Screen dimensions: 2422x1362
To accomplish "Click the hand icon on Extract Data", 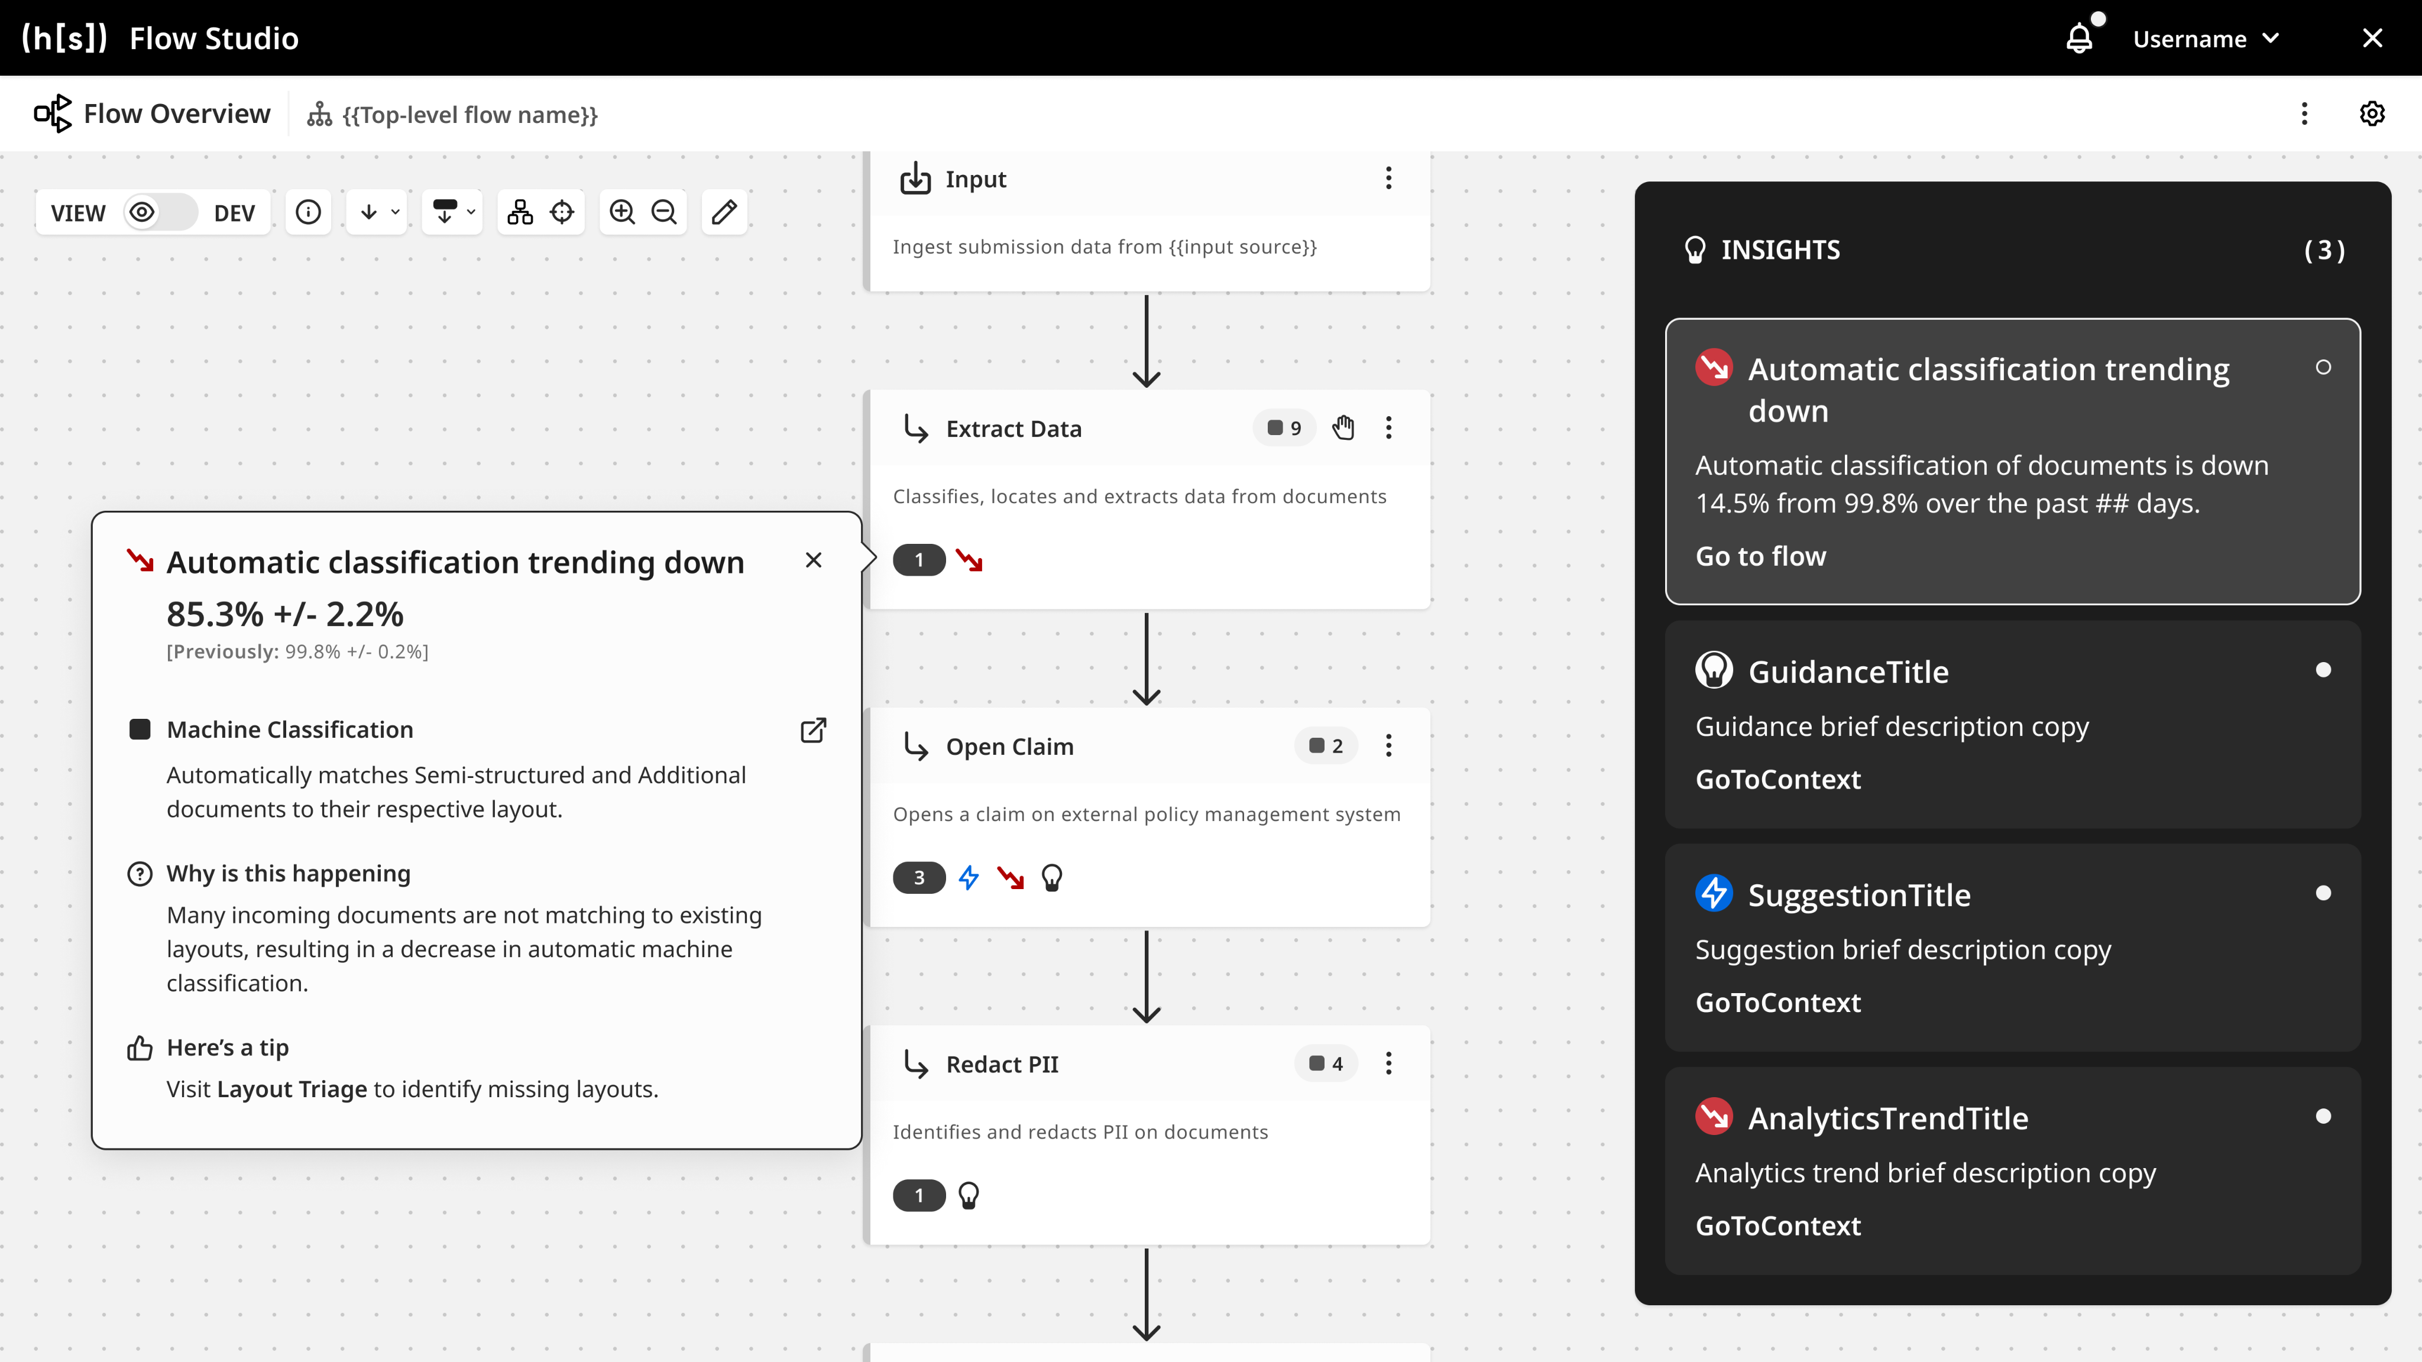I will 1343,429.
